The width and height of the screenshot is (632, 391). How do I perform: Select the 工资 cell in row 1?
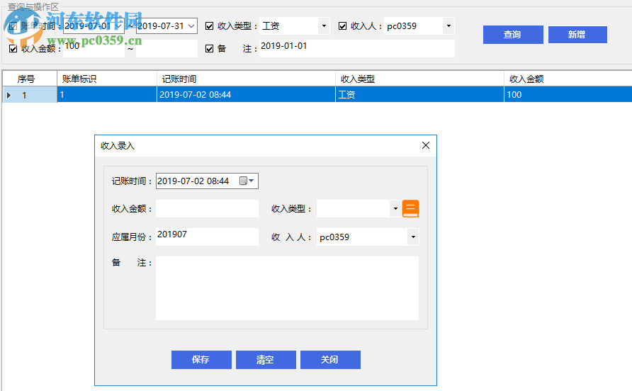click(x=419, y=95)
